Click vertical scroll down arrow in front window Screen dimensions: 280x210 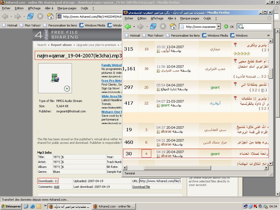point(270,164)
